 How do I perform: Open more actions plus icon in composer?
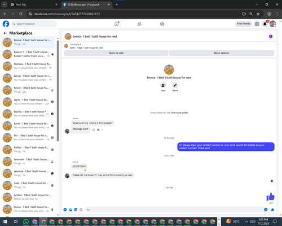(x=65, y=210)
